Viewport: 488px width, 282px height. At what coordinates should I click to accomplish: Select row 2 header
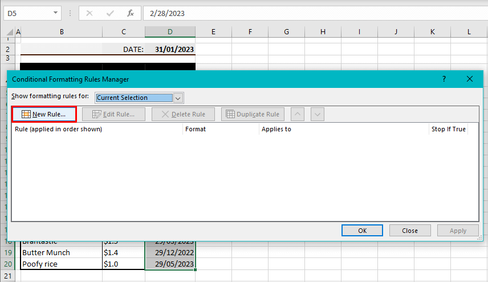coord(7,49)
